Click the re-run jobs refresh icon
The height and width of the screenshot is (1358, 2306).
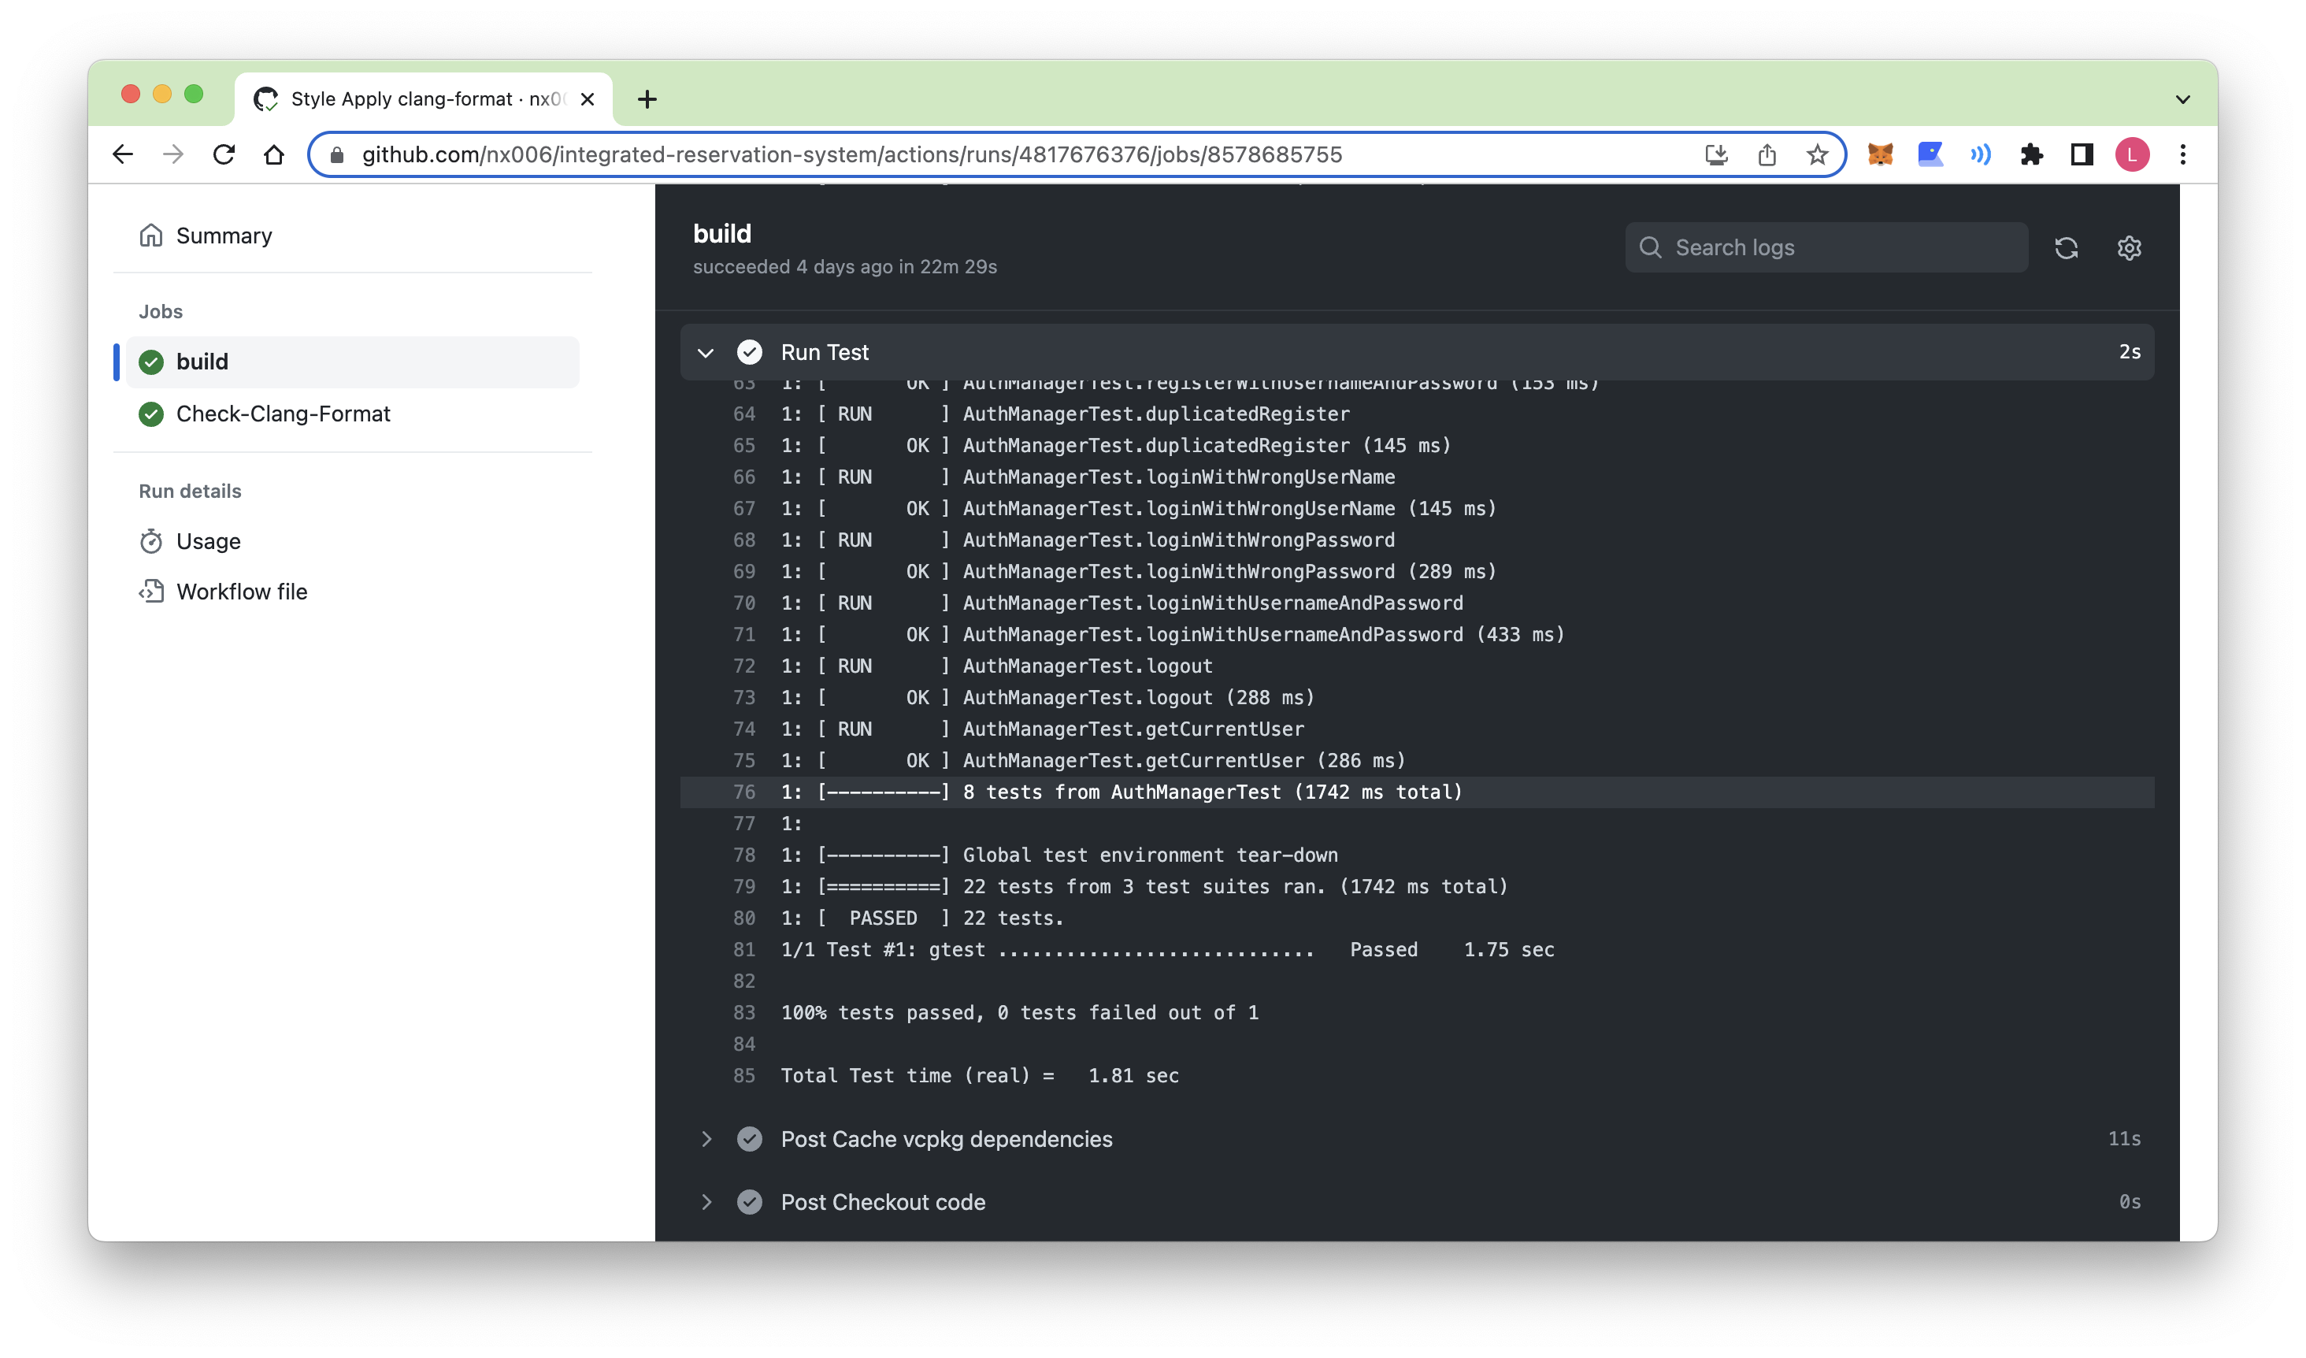(x=2067, y=248)
